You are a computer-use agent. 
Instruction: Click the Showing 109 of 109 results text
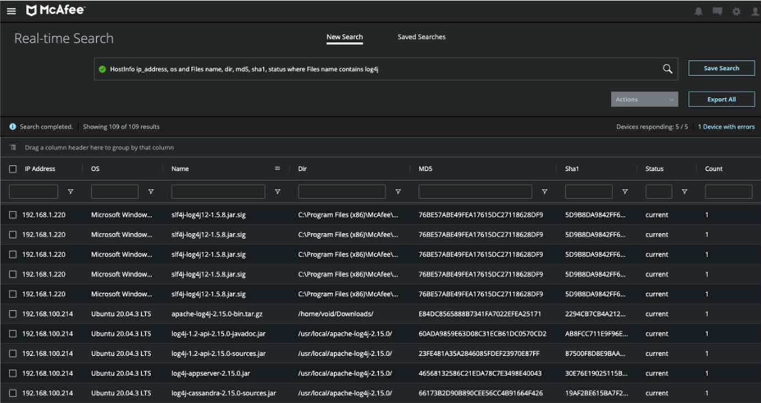coord(121,127)
